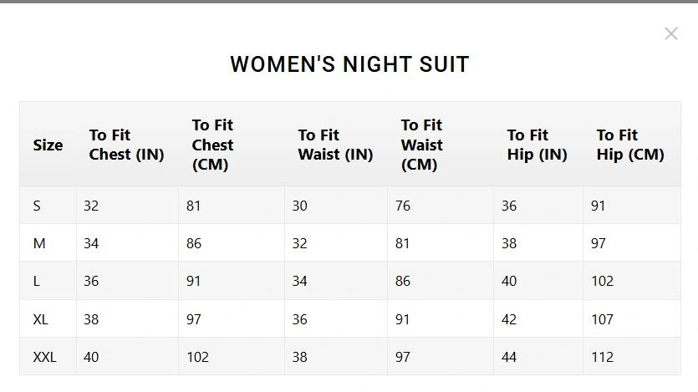This screenshot has height=392, width=698.
Task: Click the To Fit Waist (IN) header
Action: coord(335,145)
